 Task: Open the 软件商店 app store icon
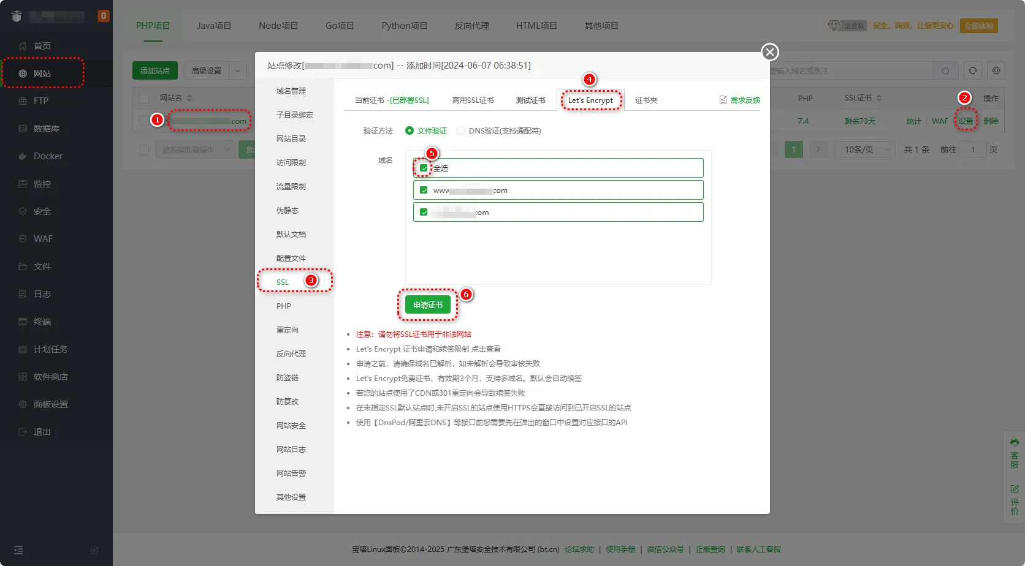[23, 377]
